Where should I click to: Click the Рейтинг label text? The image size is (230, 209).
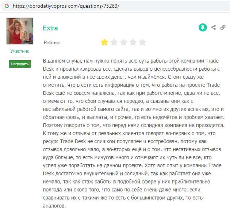pos(54,43)
